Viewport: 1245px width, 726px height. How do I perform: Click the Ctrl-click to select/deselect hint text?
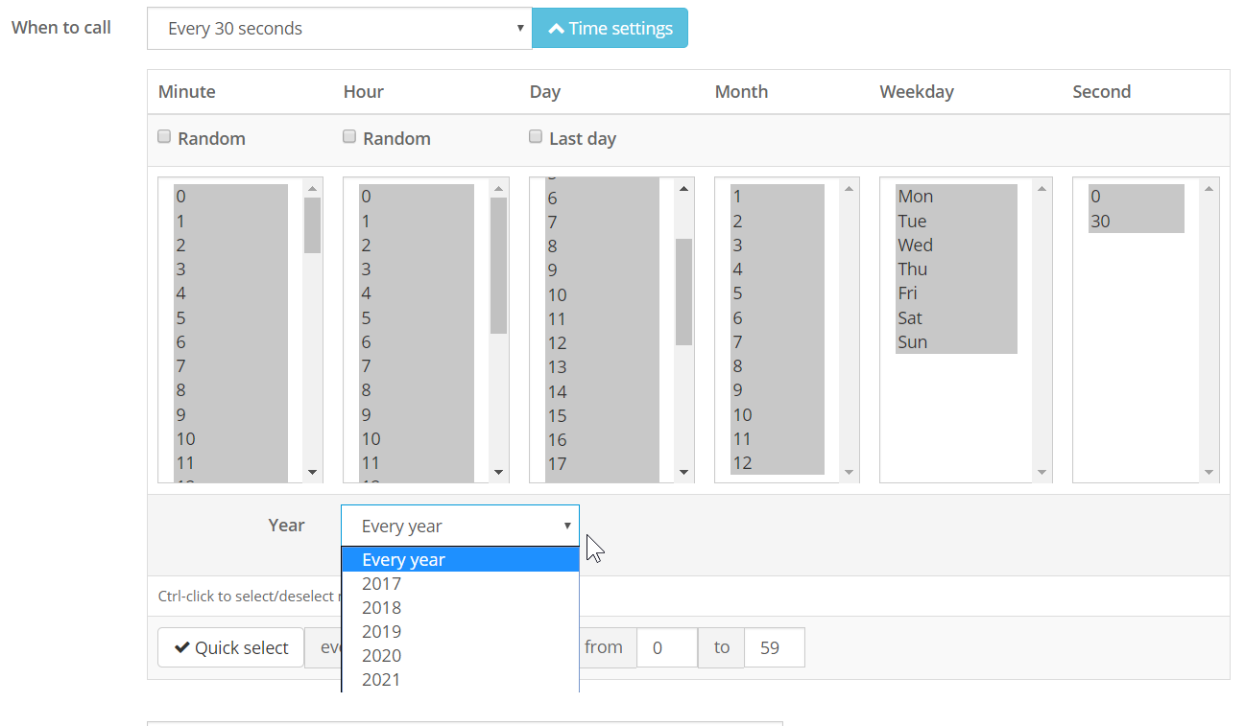click(x=251, y=597)
